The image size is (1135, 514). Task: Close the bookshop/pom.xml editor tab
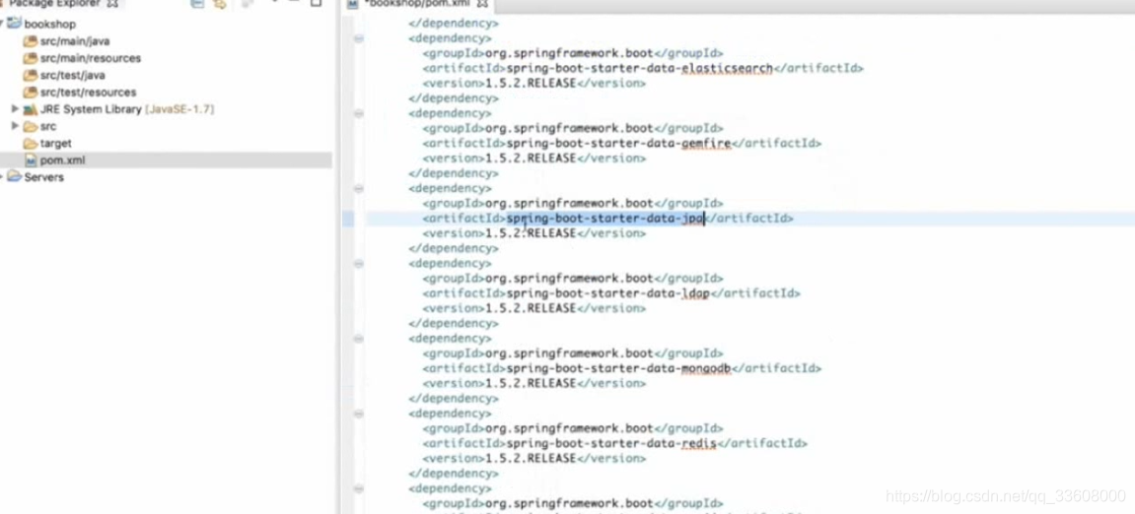[x=483, y=4]
